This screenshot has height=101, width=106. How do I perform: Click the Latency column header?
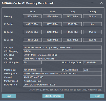tap(92, 12)
